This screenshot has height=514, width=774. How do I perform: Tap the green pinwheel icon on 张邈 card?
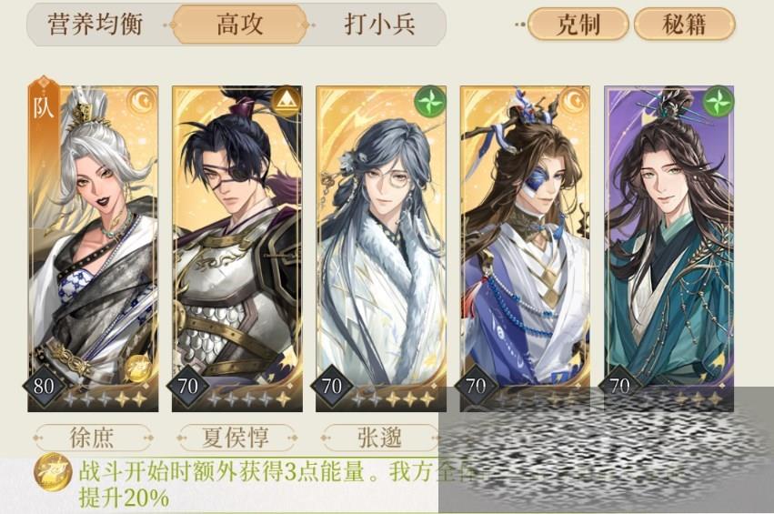[430, 102]
